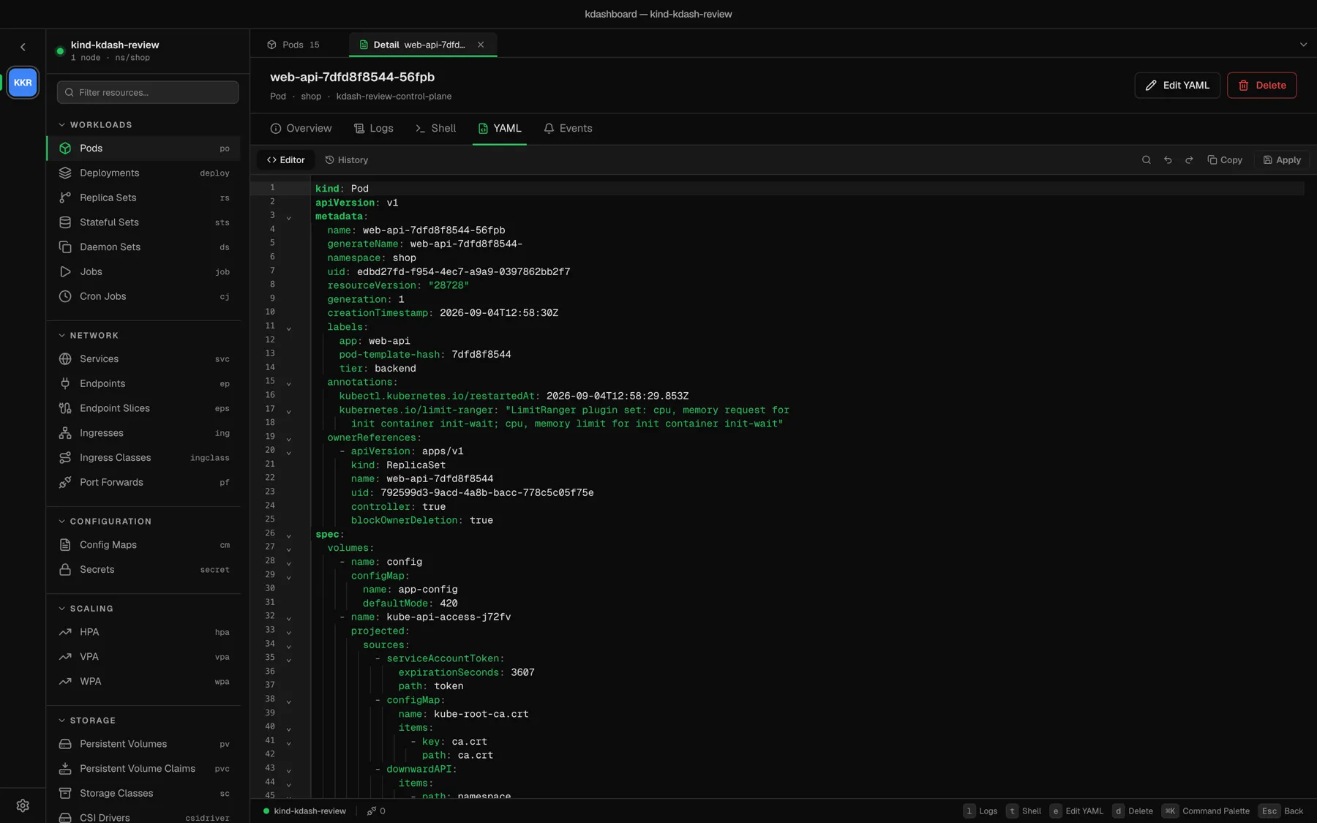
Task: Open Storage Classes in sidebar
Action: 143,793
